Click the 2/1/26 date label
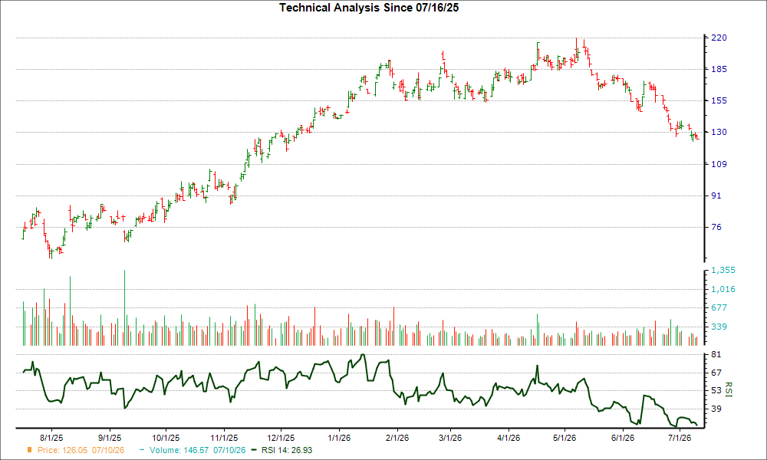Viewport: 767px width, 460px height. pos(397,438)
